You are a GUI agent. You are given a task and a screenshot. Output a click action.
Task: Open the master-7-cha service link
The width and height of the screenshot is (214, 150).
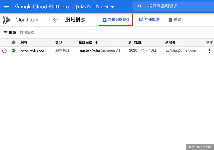89,51
